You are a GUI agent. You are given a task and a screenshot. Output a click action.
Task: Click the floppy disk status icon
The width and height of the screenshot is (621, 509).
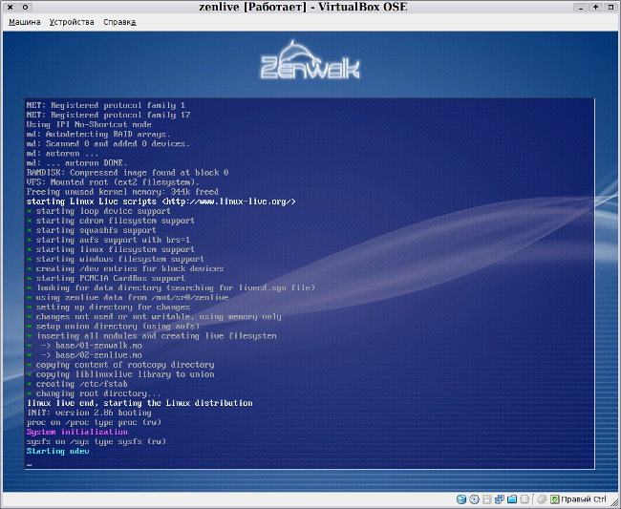click(x=487, y=499)
